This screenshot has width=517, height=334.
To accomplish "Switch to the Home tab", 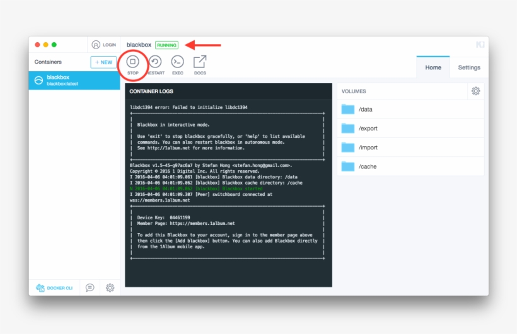I will (433, 67).
